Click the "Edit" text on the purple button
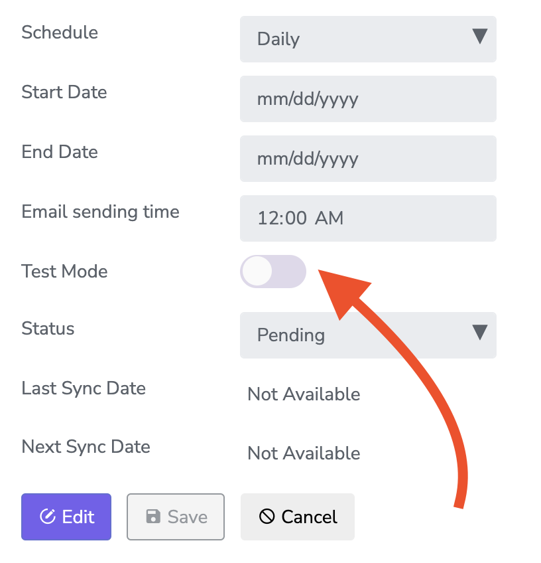This screenshot has height=563, width=541. [78, 517]
